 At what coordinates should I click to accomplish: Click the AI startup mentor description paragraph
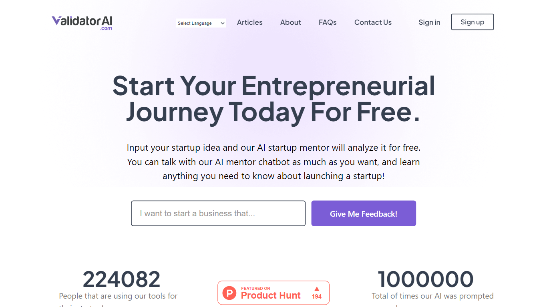(273, 162)
